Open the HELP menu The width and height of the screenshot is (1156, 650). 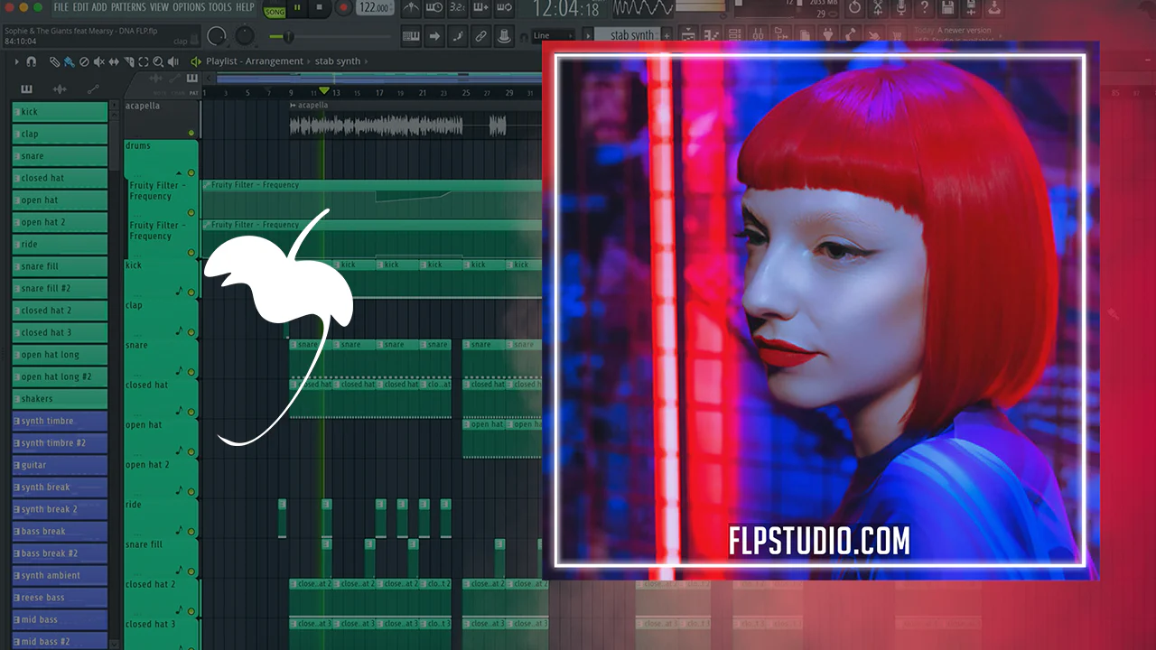tap(245, 7)
